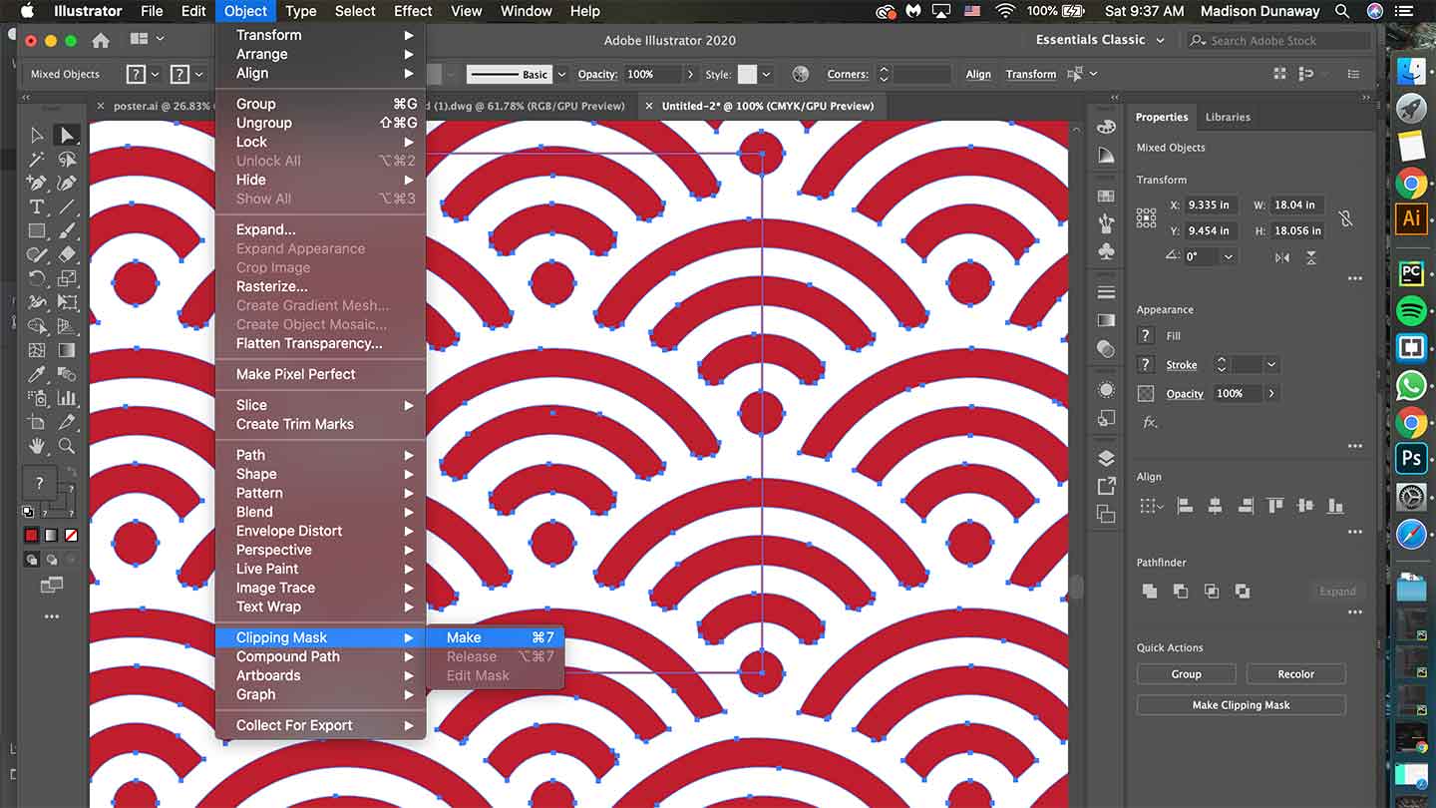Open the Effect menu in menu bar
1436x808 pixels.
pos(413,11)
